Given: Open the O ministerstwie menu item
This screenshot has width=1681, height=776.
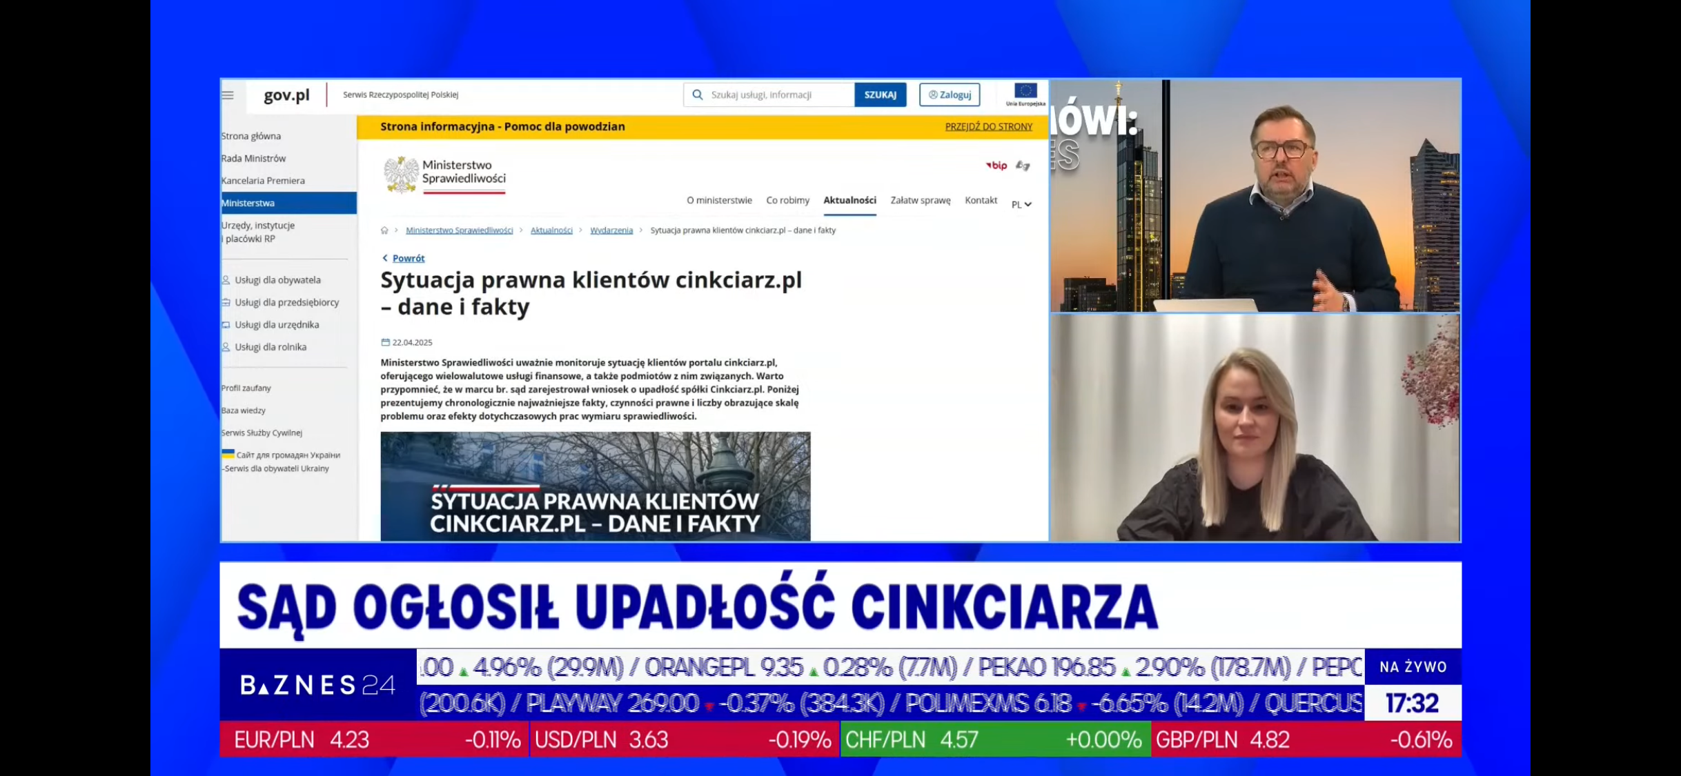Looking at the screenshot, I should pos(719,200).
